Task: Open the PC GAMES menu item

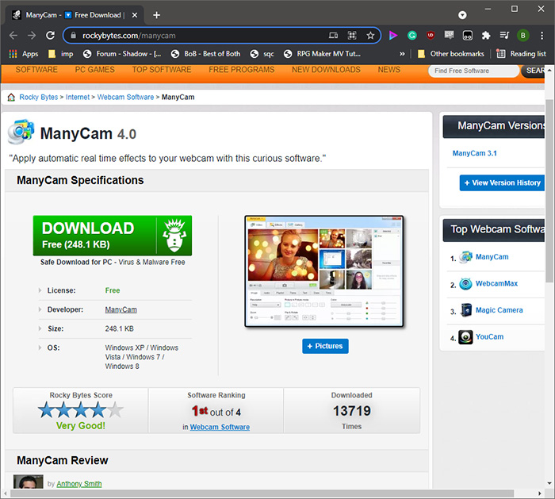Action: coord(95,70)
